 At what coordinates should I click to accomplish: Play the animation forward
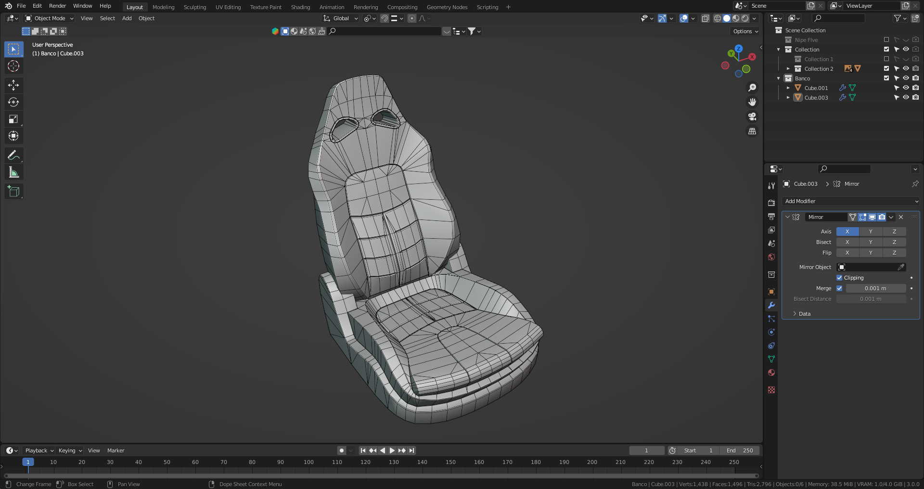pos(392,450)
